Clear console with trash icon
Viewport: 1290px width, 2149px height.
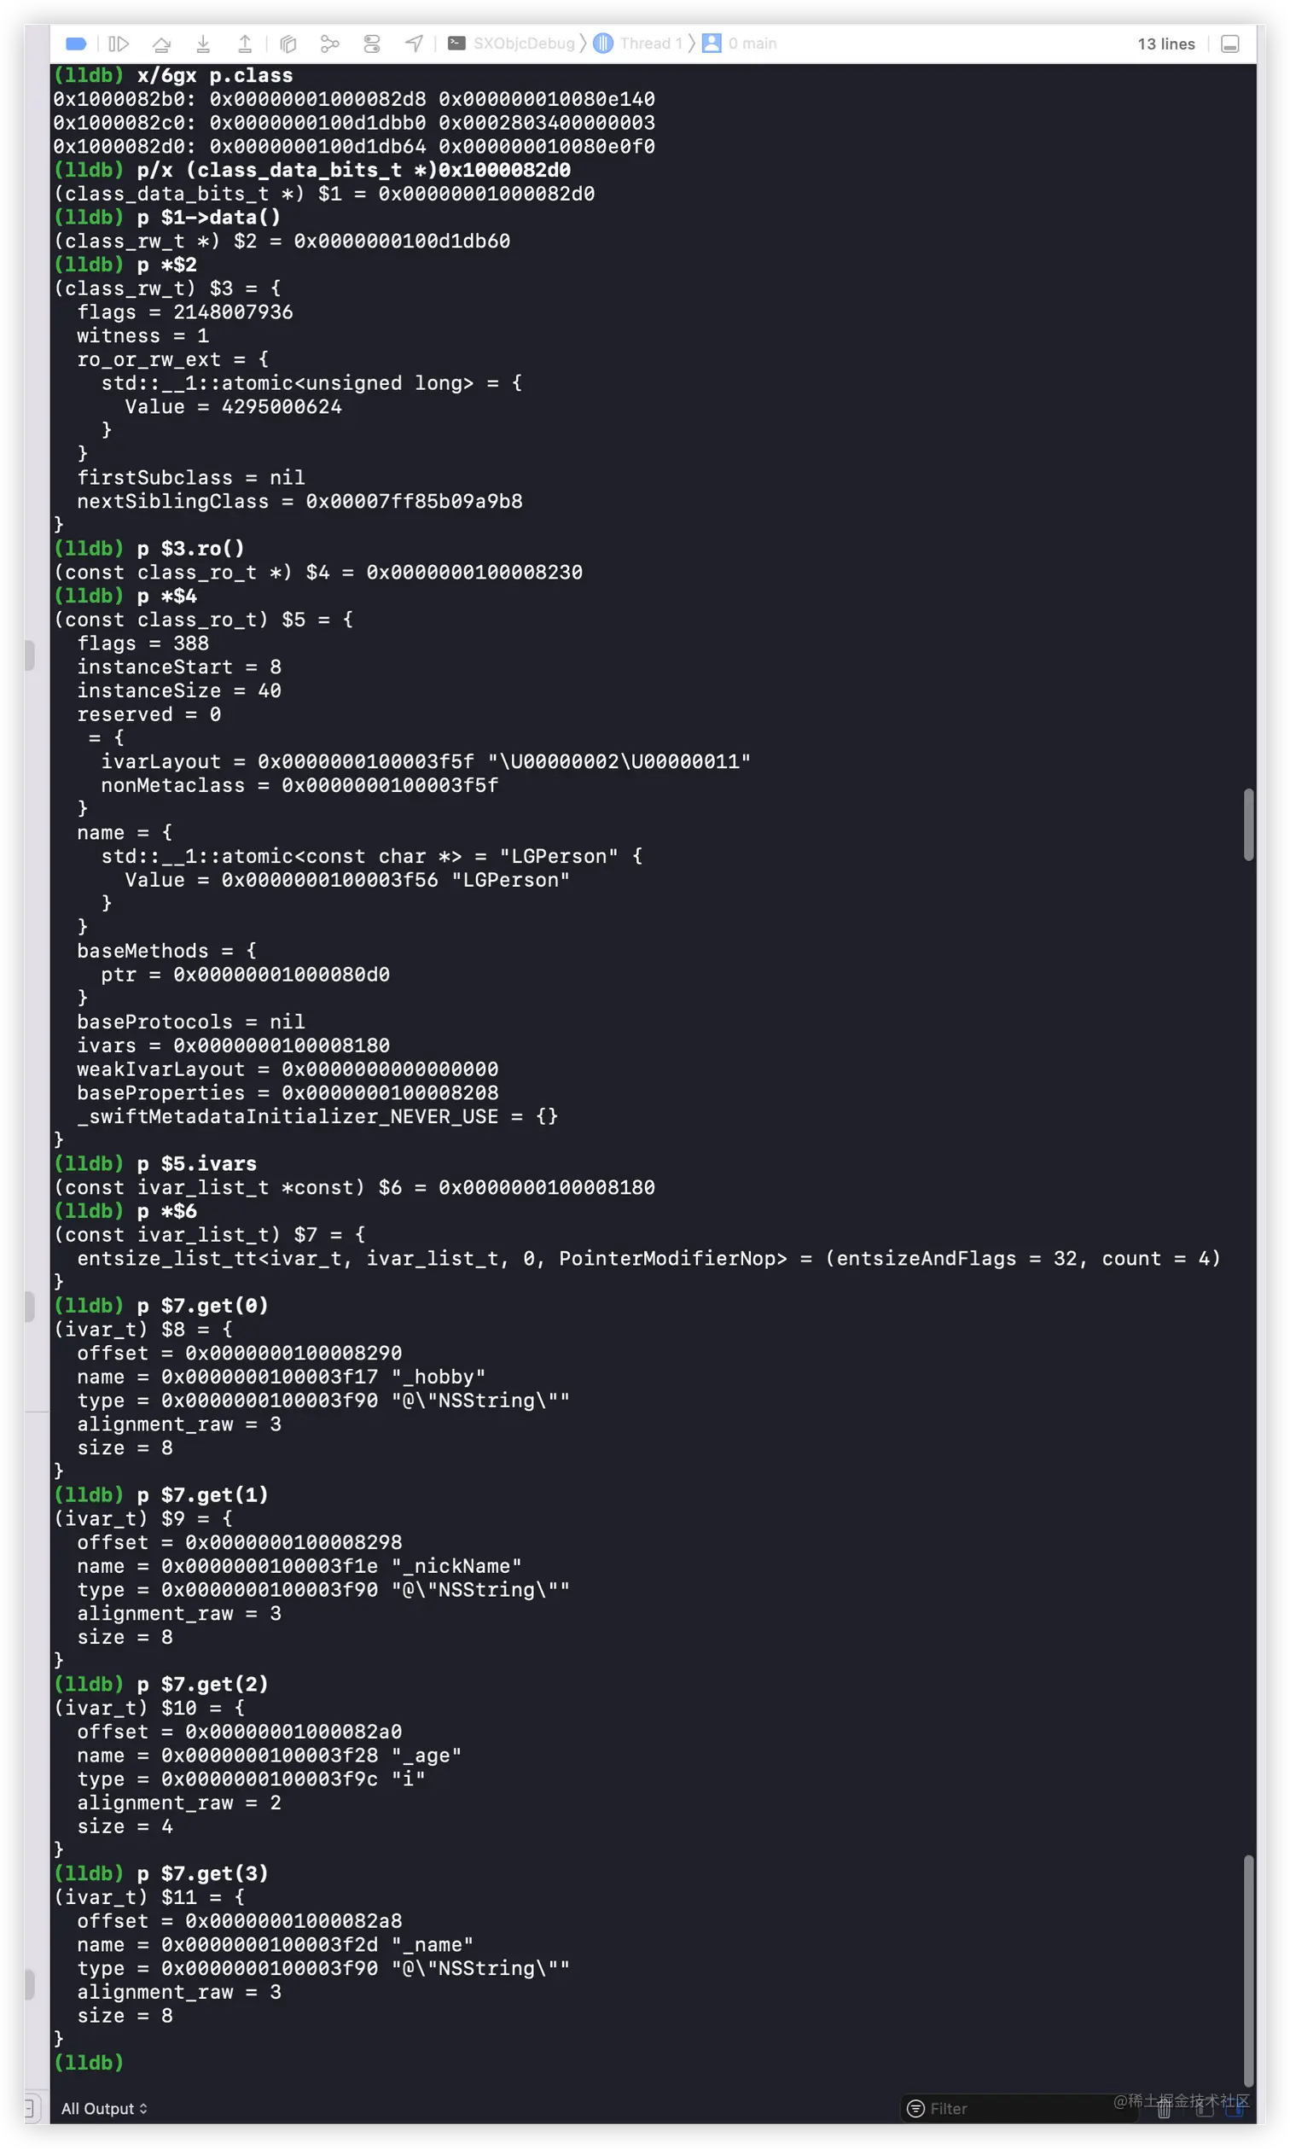click(x=1164, y=2107)
